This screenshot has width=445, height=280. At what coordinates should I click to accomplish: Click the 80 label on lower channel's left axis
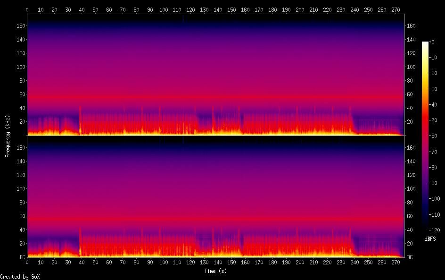tap(22, 203)
